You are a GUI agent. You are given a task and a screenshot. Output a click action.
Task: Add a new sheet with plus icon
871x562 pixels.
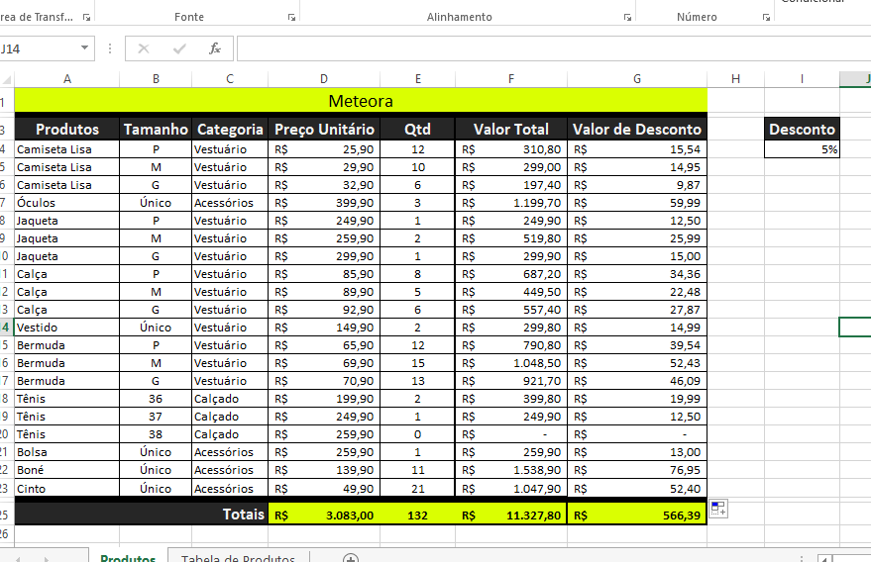[x=350, y=558]
